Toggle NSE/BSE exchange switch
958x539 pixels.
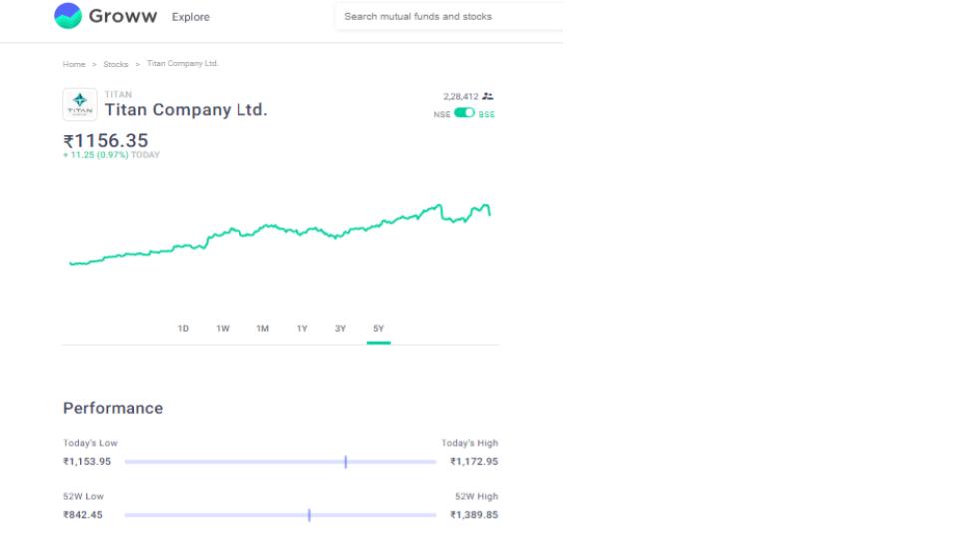[x=464, y=113]
